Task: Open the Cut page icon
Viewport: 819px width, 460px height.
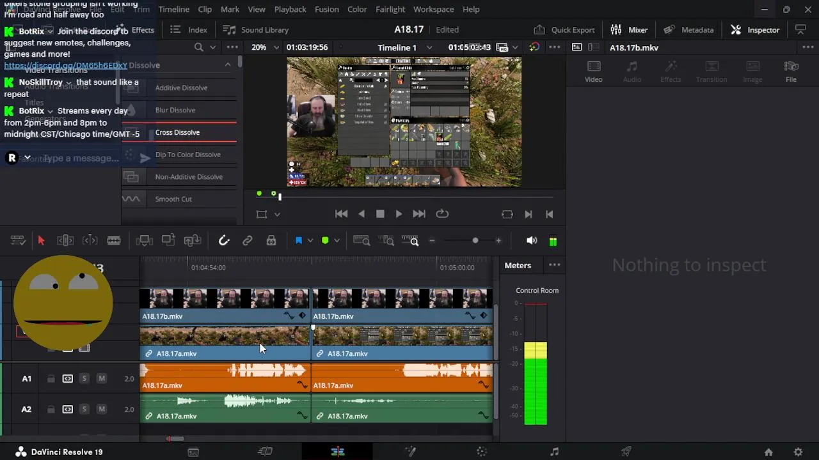Action: coord(265,452)
